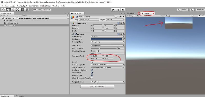
Task: Open the Component menu
Action: (x=34, y=6)
